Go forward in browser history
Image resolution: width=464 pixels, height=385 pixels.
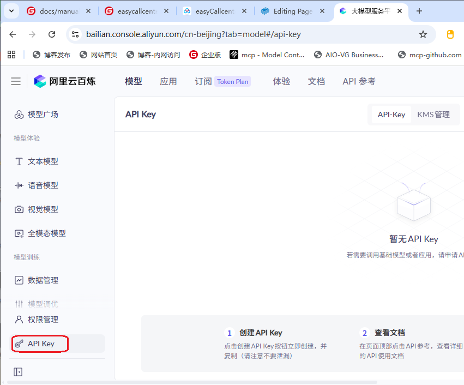pyautogui.click(x=32, y=34)
